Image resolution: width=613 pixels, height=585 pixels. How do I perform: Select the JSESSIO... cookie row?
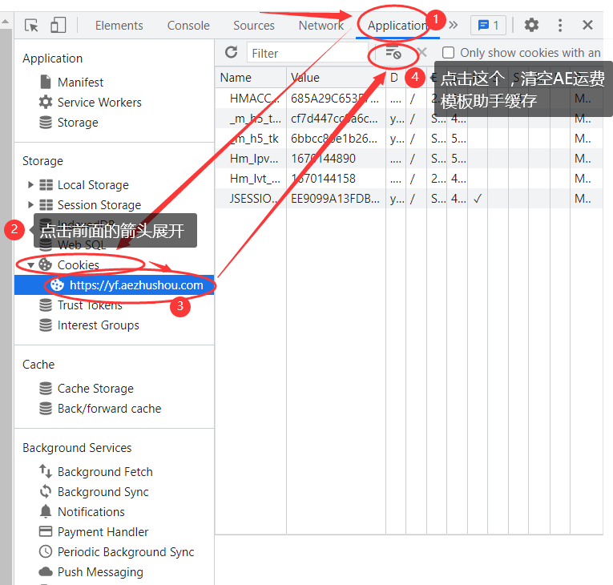coord(409,198)
